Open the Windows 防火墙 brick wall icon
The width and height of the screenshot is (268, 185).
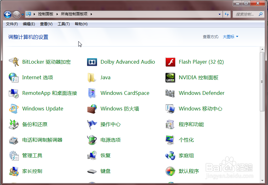click(92, 109)
